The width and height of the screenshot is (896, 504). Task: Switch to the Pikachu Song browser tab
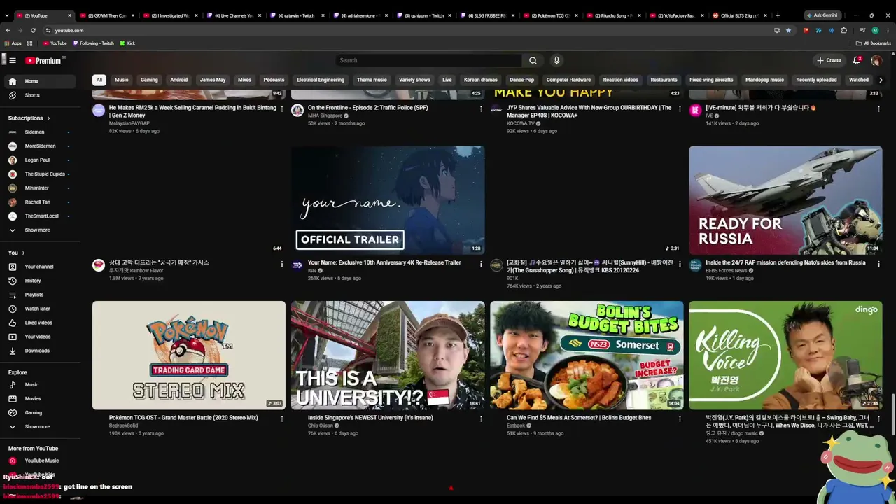coord(614,15)
